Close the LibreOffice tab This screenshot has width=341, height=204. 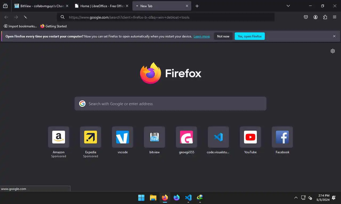click(x=127, y=6)
